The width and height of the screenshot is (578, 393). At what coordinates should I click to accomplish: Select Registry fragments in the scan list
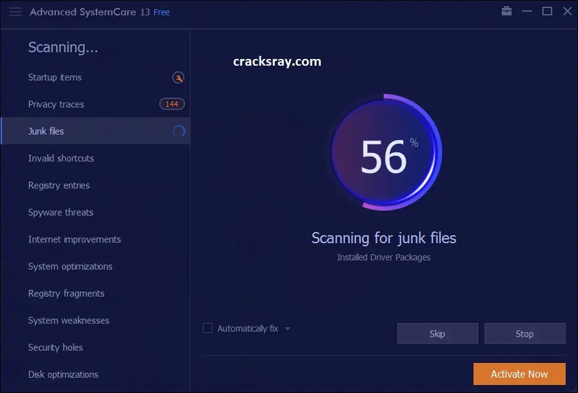(x=95, y=294)
